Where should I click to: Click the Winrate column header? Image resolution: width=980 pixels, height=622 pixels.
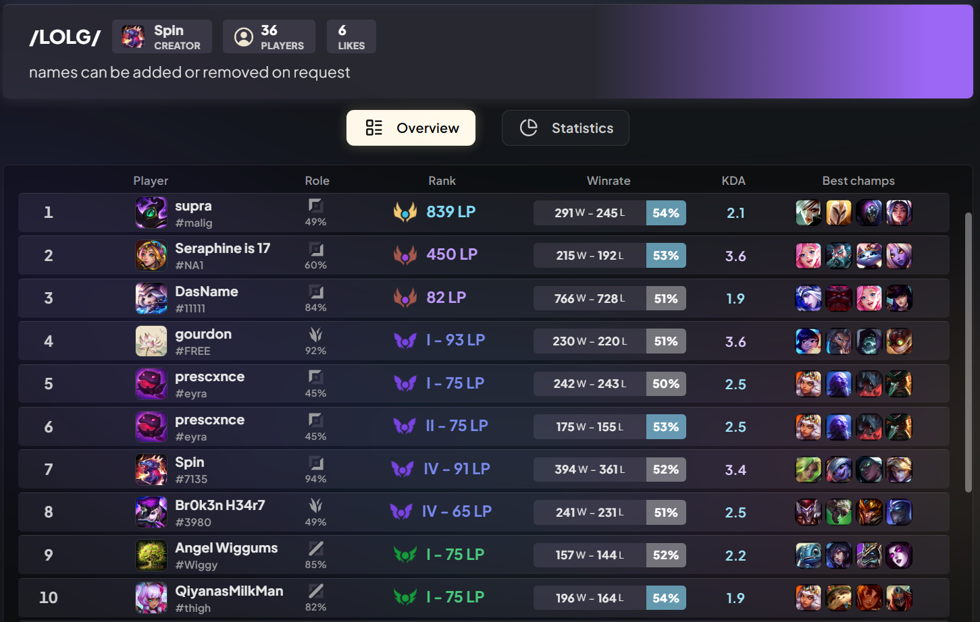(609, 181)
